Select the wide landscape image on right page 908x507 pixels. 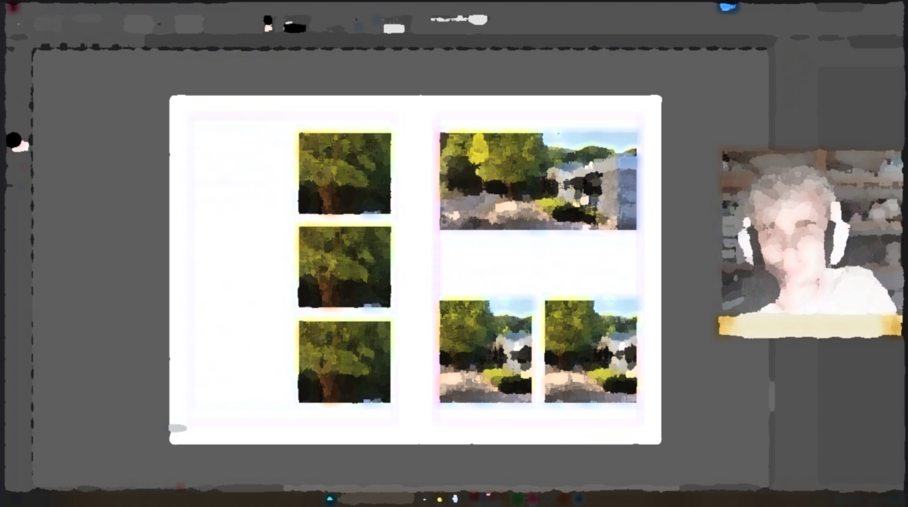[538, 180]
